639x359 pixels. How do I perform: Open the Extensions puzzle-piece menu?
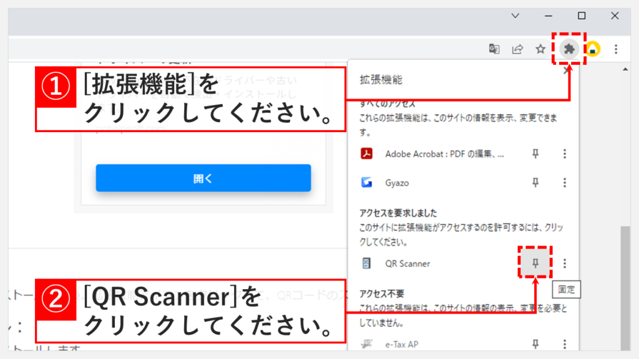pyautogui.click(x=568, y=49)
